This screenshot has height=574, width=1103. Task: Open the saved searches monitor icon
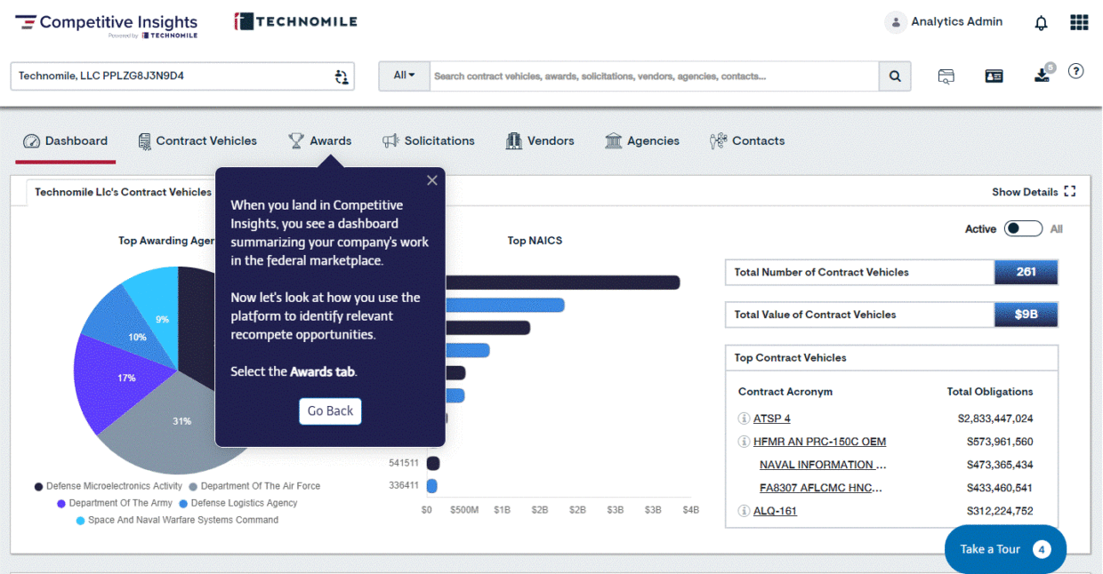[x=946, y=76]
